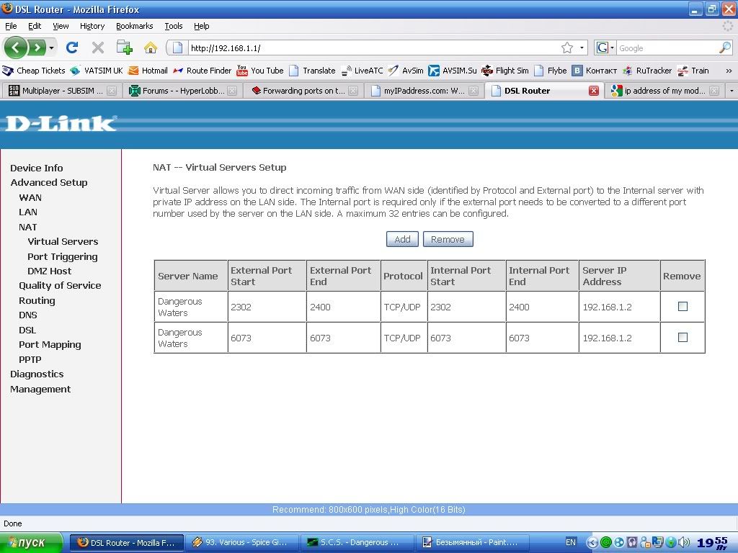Reload the page with the blue refresh icon
Image resolution: width=738 pixels, height=553 pixels.
(72, 48)
